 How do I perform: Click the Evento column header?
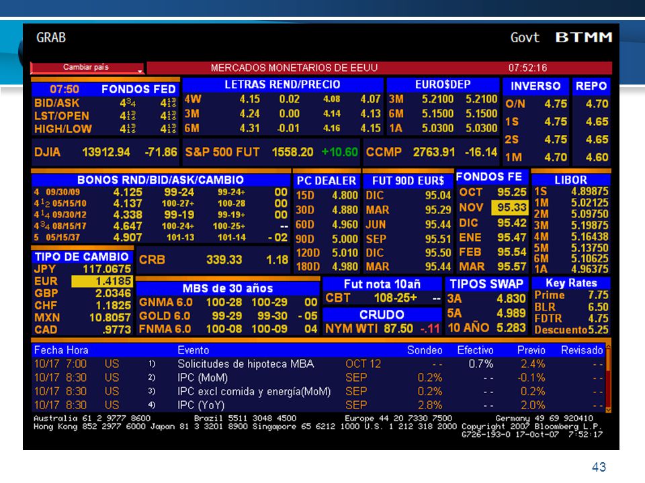click(x=193, y=350)
